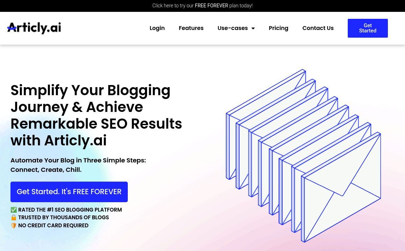Select Login in the navigation bar
The image size is (405, 251).
[157, 28]
